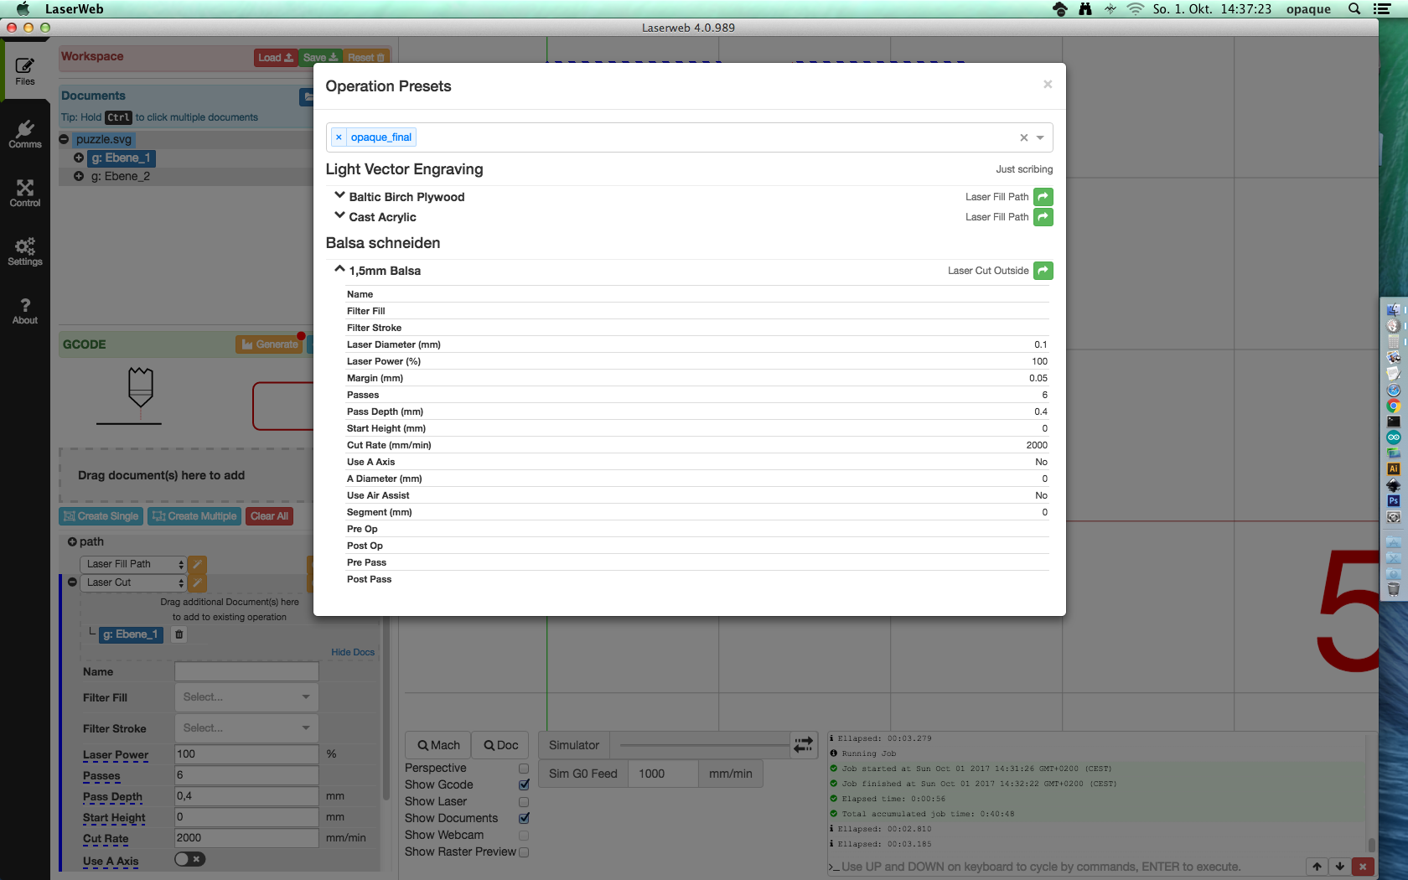
Task: Click the console up arrow button
Action: (x=1317, y=867)
